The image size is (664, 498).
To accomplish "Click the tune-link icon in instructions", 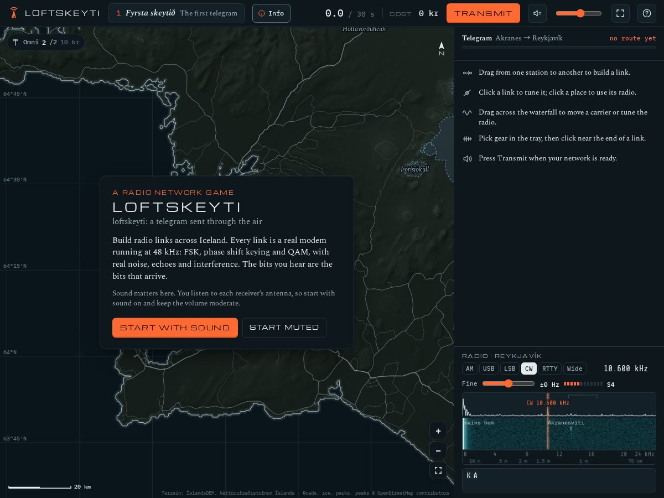I will point(468,93).
